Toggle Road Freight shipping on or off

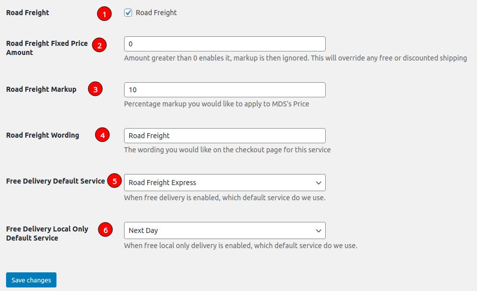pos(128,13)
